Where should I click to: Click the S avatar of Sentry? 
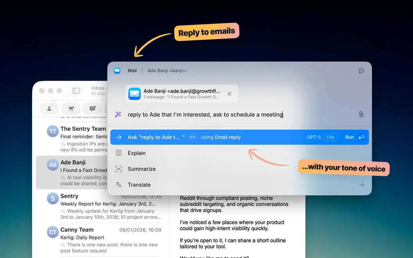[x=53, y=199]
